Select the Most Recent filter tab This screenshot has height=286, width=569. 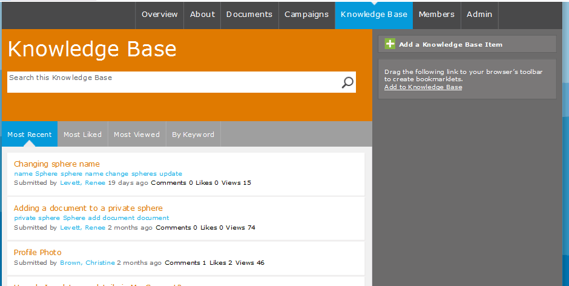[x=30, y=134]
